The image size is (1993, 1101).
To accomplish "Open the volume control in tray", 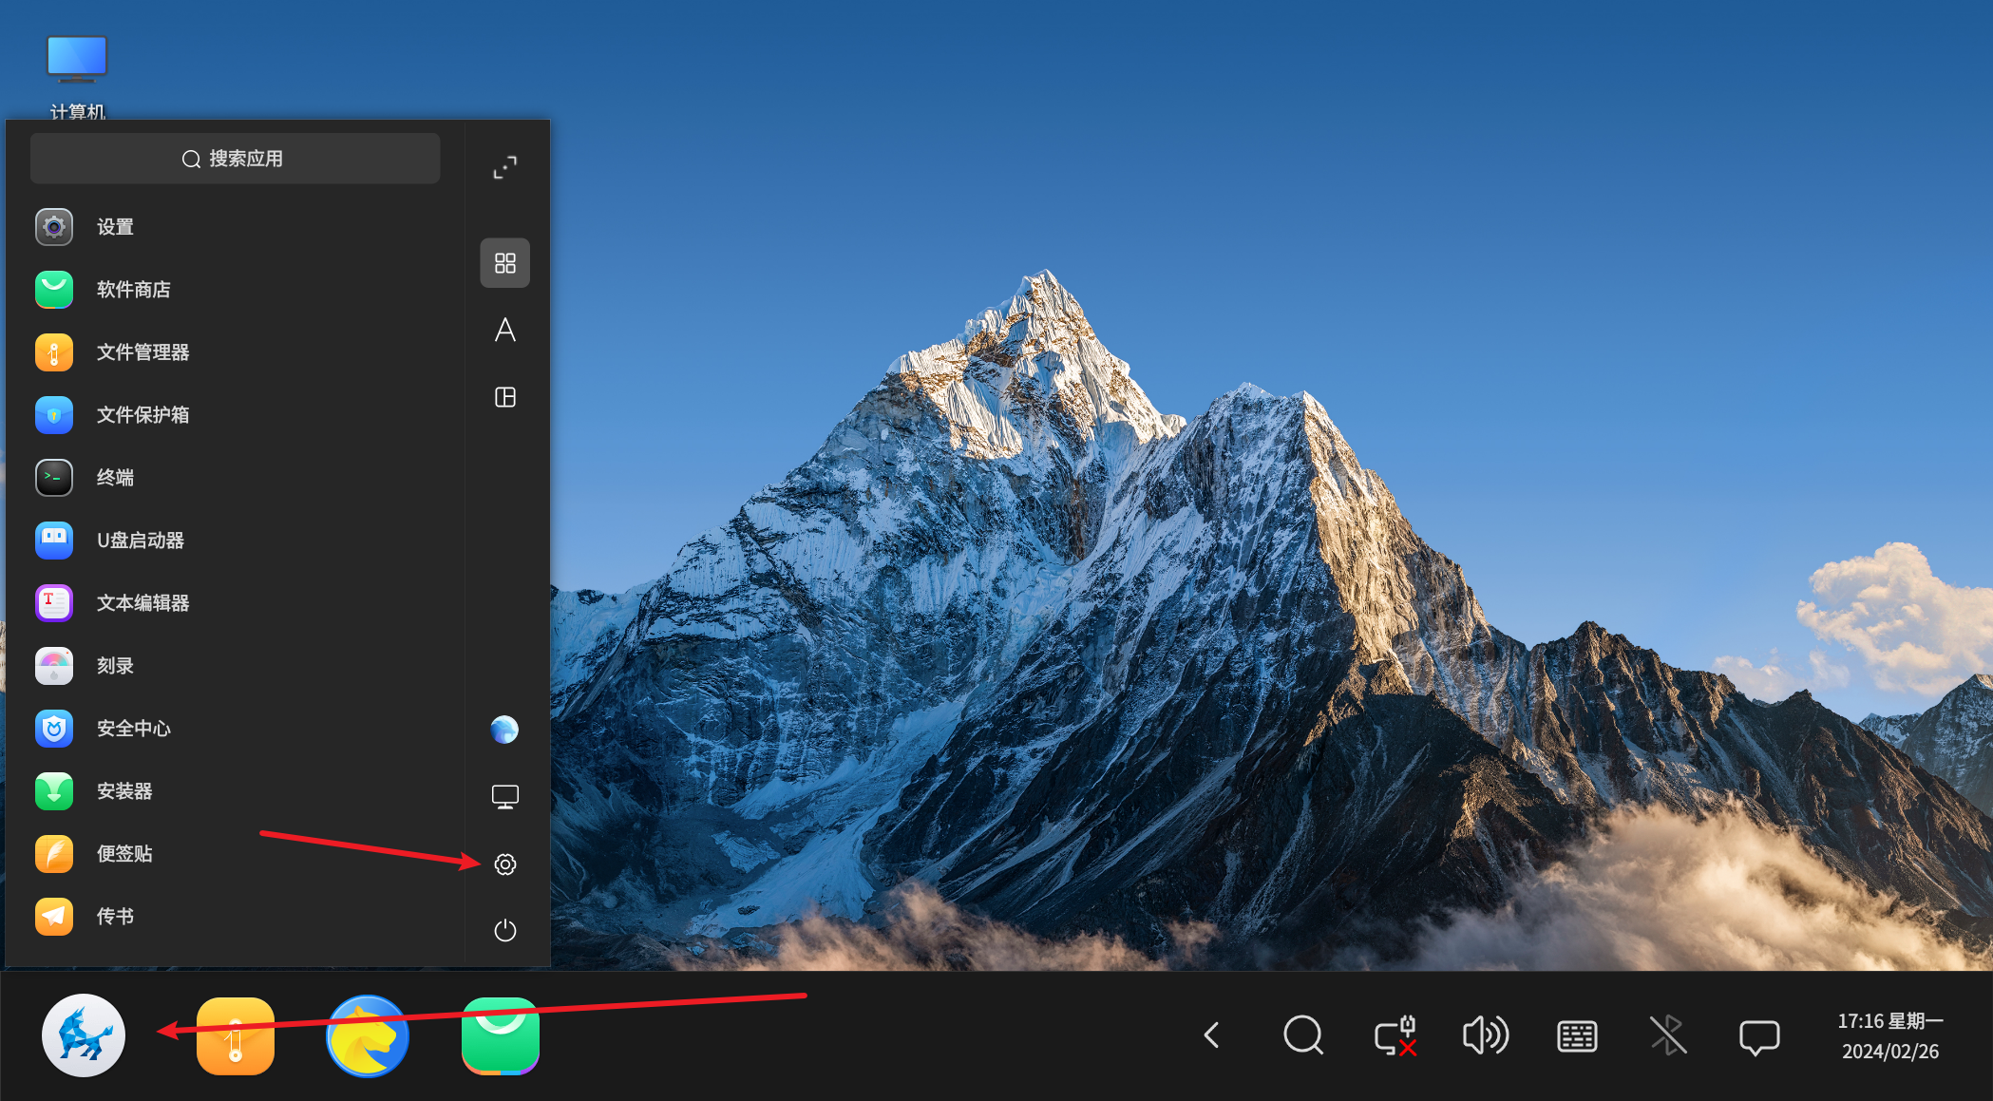I will point(1485,1035).
